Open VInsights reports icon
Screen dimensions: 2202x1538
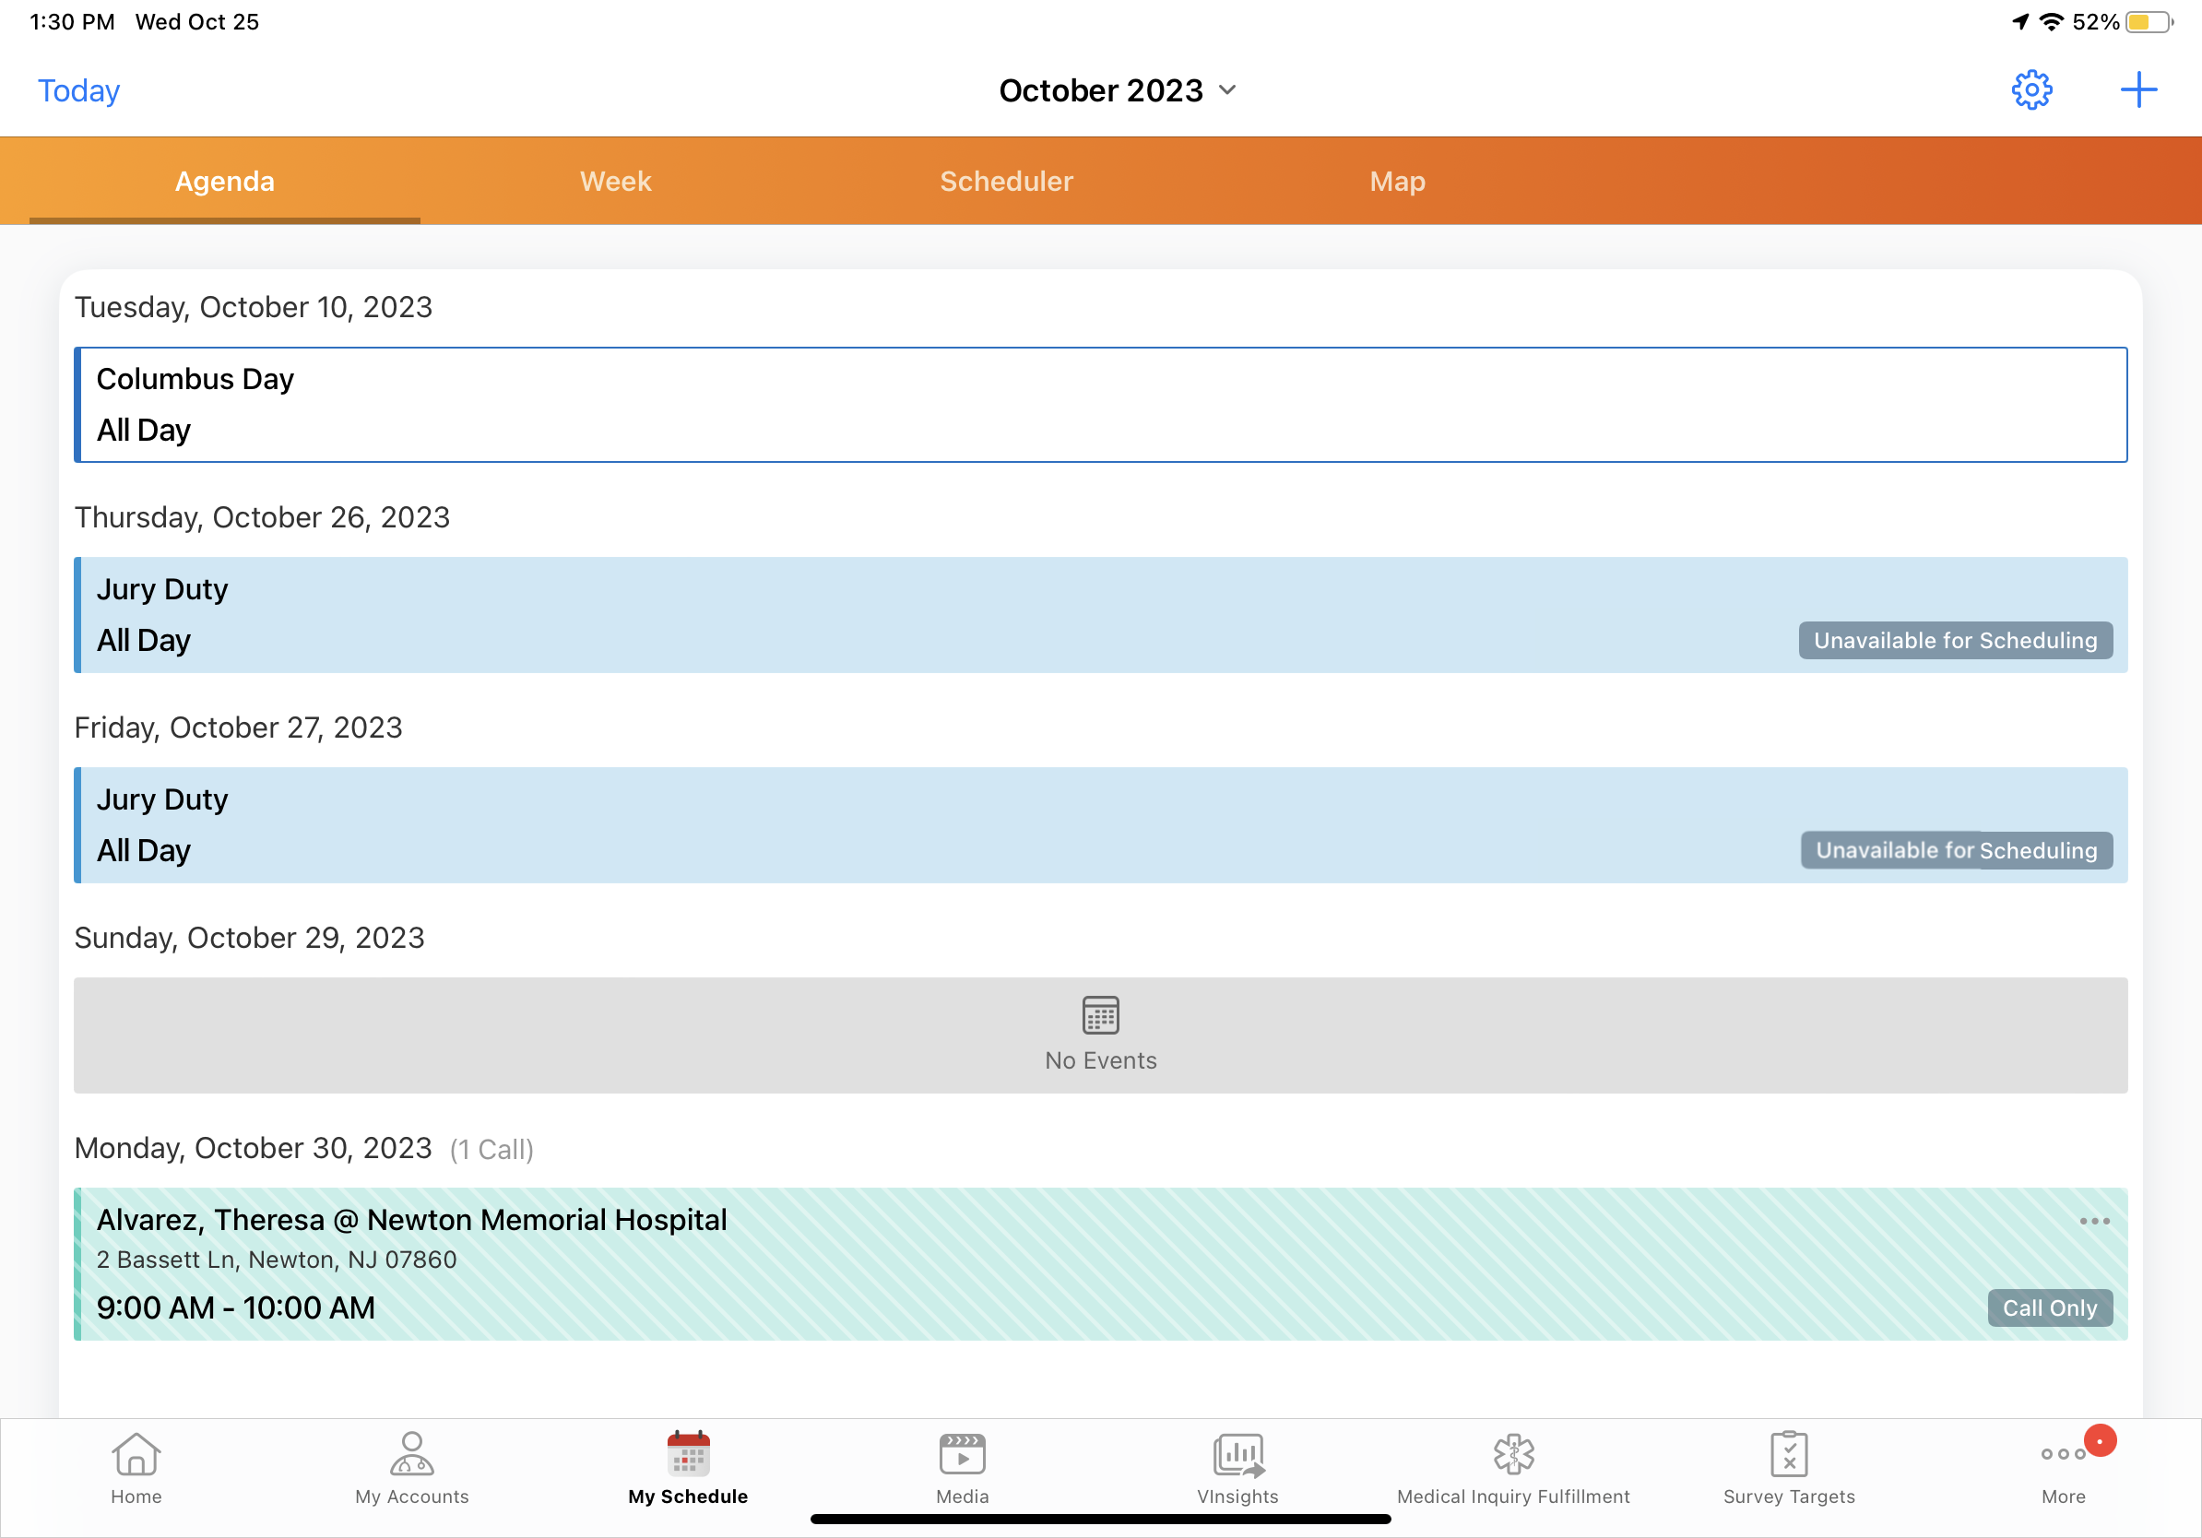pyautogui.click(x=1237, y=1467)
